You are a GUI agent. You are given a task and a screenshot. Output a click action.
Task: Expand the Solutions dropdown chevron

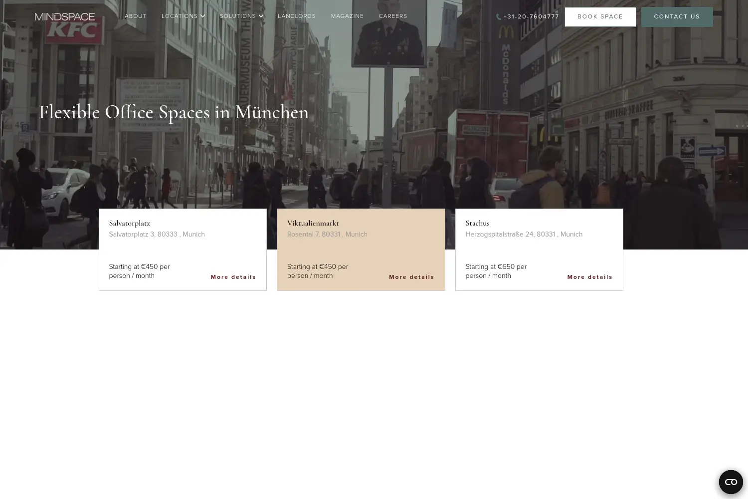[x=261, y=16]
